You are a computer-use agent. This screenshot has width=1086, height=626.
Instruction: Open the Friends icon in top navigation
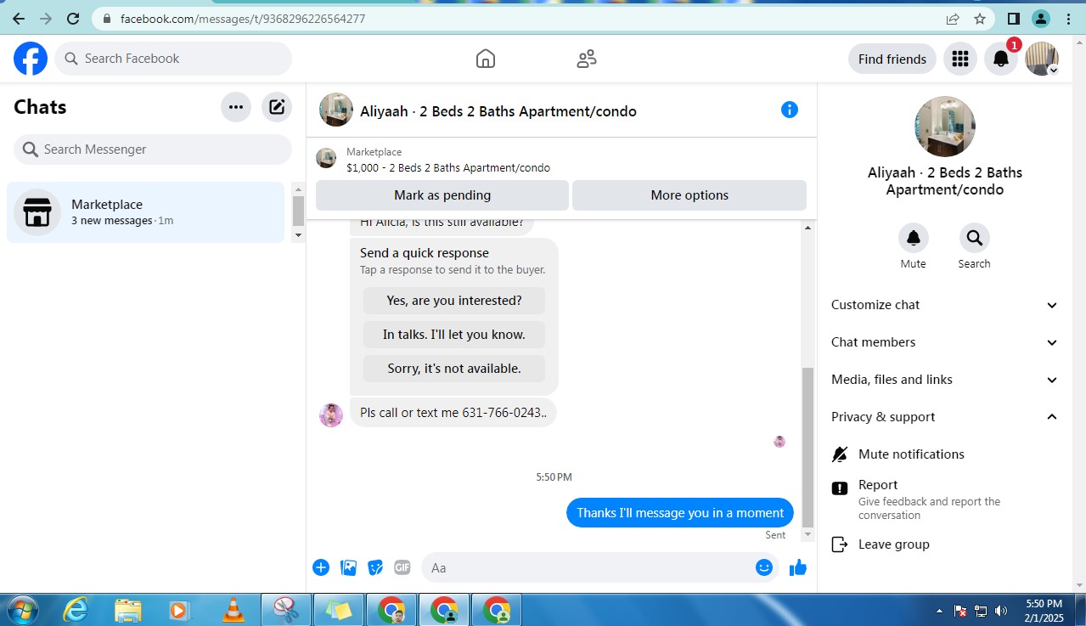[587, 59]
